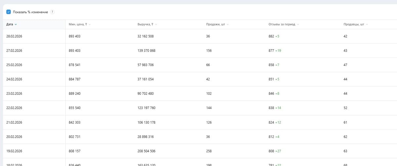Sort by 'Мин. цена, ₸' column header

(80, 24)
